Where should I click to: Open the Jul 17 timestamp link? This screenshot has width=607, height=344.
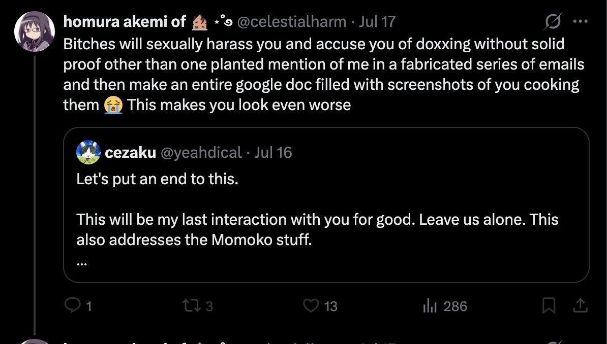click(x=377, y=22)
